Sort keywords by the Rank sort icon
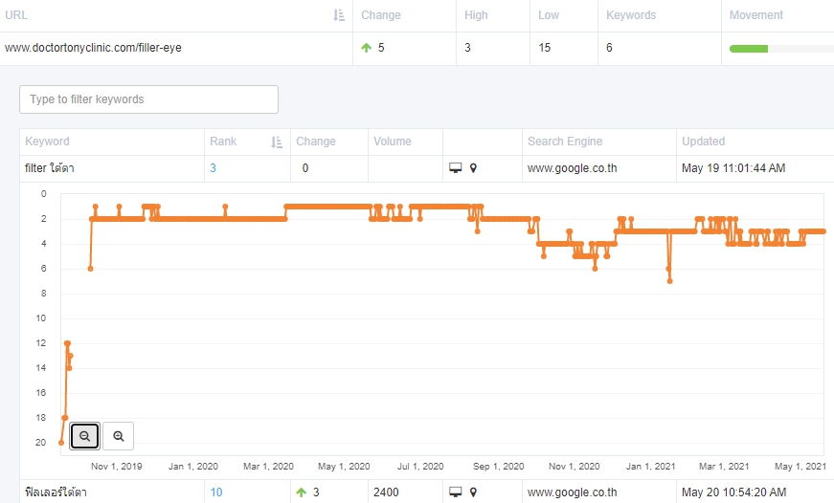 [277, 142]
